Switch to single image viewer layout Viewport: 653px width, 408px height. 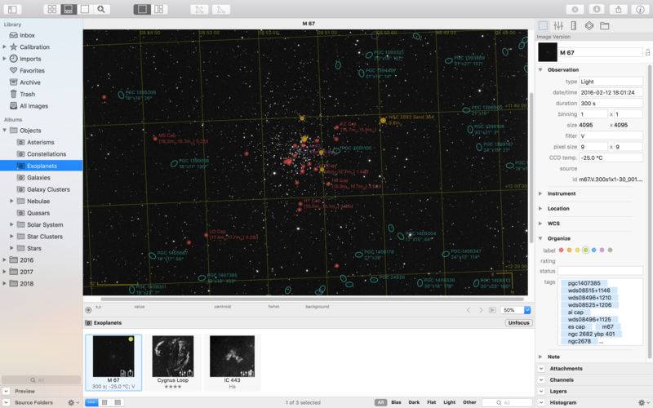[x=85, y=9]
